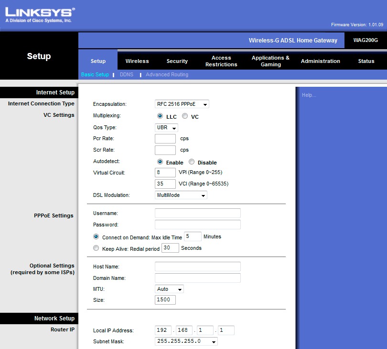Go to Access Restrictions tab
The width and height of the screenshot is (387, 349).
(221, 61)
